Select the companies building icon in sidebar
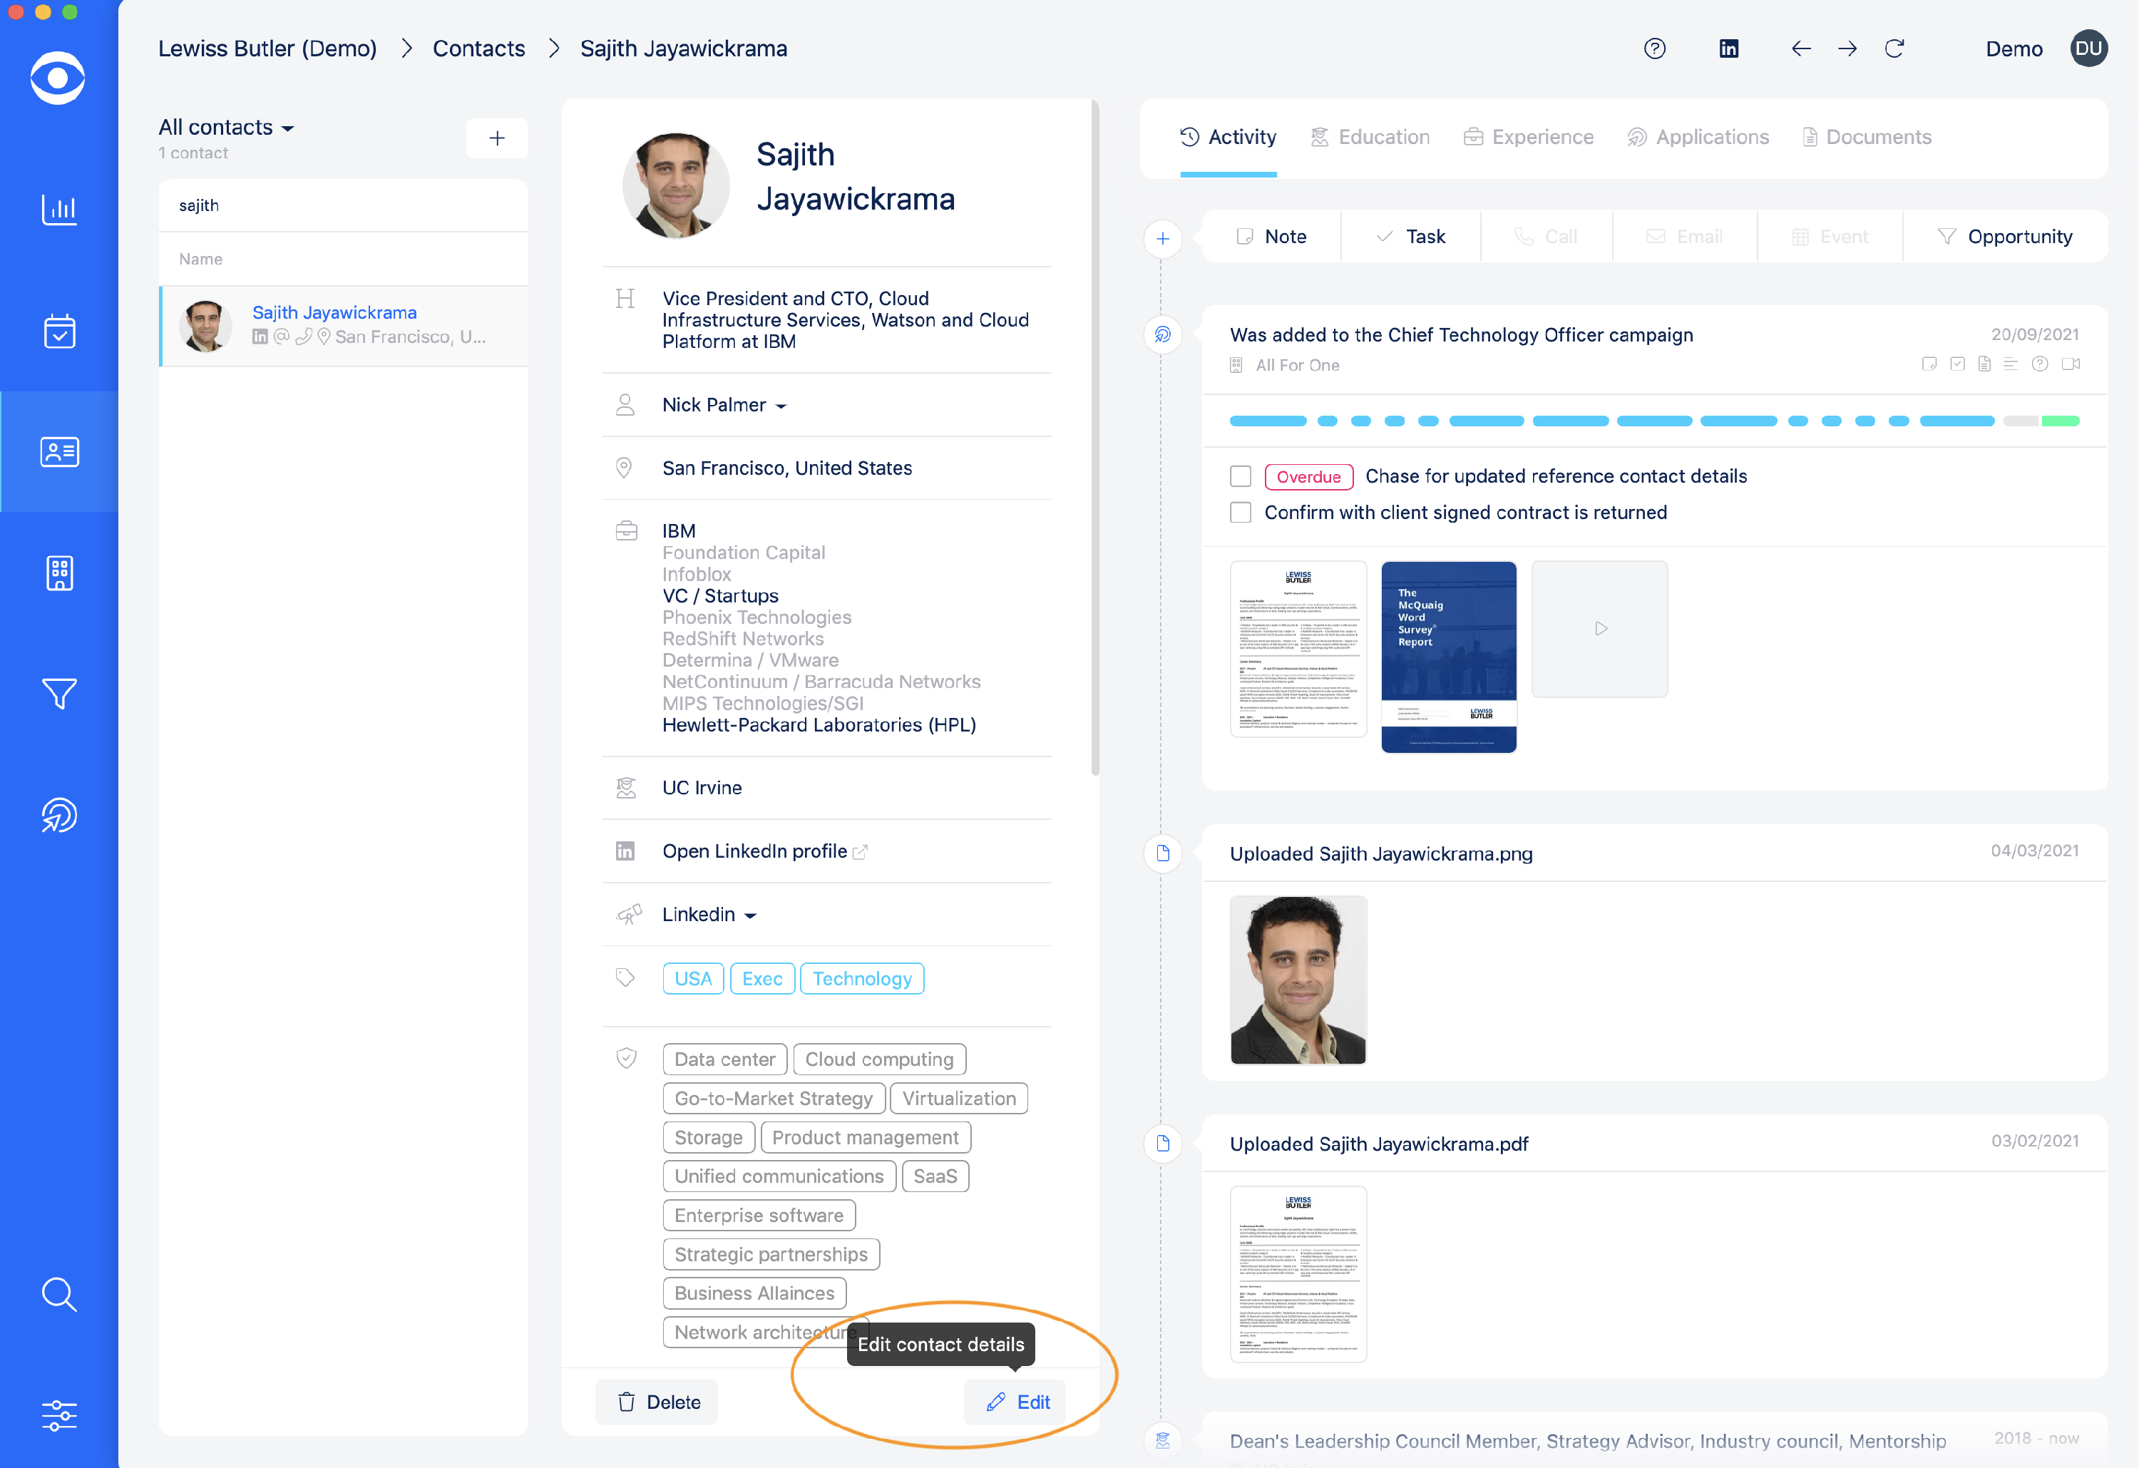Screen dimensions: 2139x1468 pos(59,573)
